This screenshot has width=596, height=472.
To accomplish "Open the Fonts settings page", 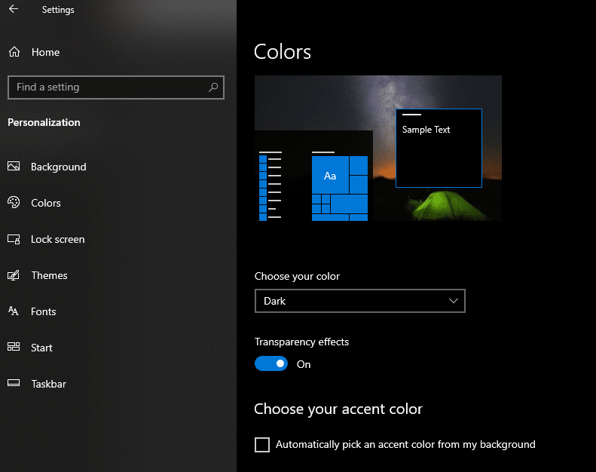I will pyautogui.click(x=44, y=311).
